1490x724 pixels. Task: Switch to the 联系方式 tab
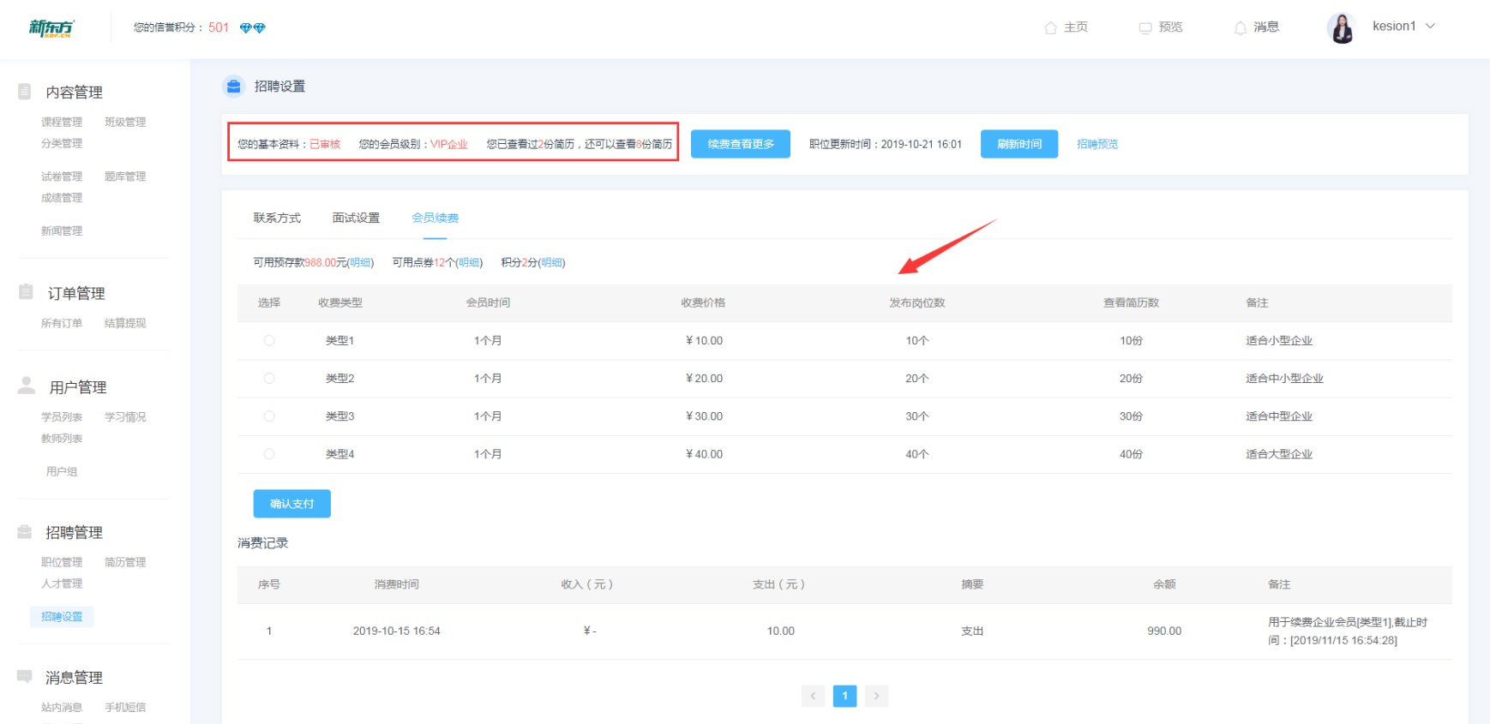click(277, 218)
